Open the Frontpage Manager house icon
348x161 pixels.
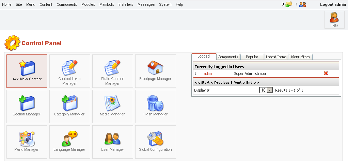155,68
